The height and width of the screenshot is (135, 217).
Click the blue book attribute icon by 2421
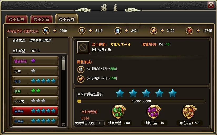pos(118,31)
